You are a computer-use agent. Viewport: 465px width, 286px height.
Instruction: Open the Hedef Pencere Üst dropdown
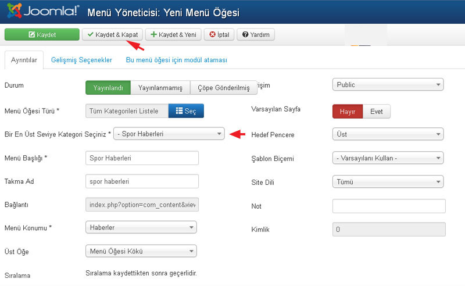(x=388, y=134)
